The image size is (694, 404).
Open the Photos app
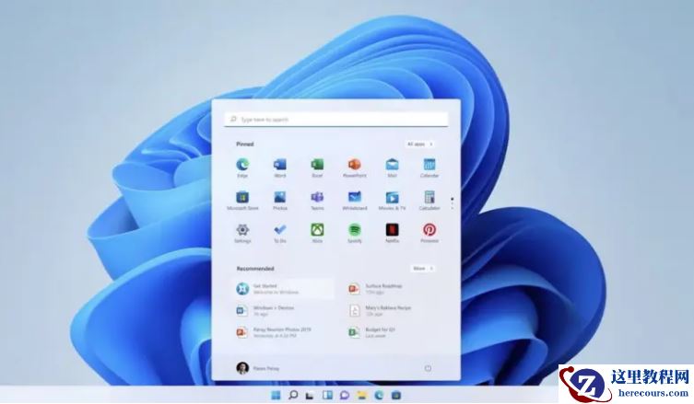280,201
